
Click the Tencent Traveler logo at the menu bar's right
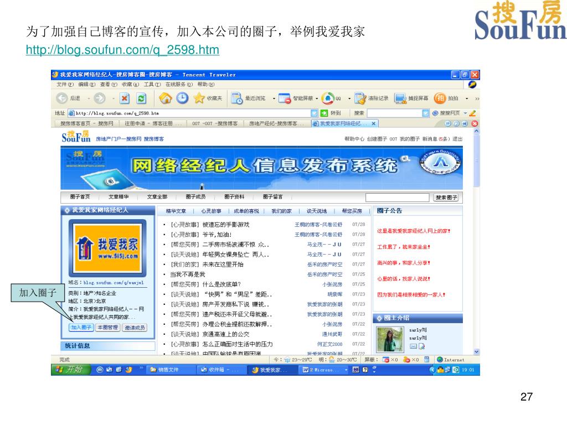[472, 84]
